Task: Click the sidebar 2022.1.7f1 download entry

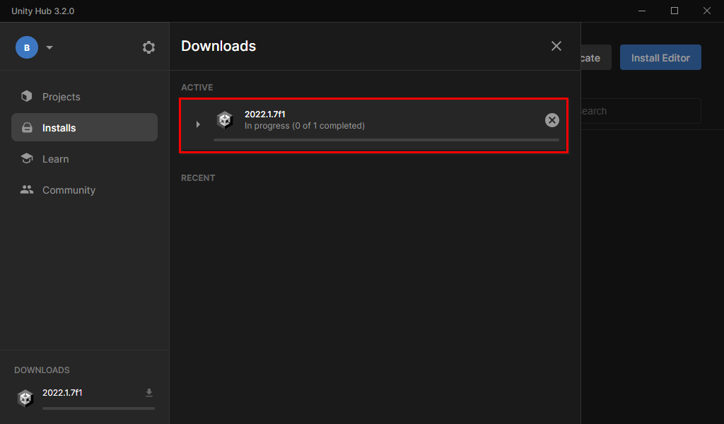Action: click(85, 398)
